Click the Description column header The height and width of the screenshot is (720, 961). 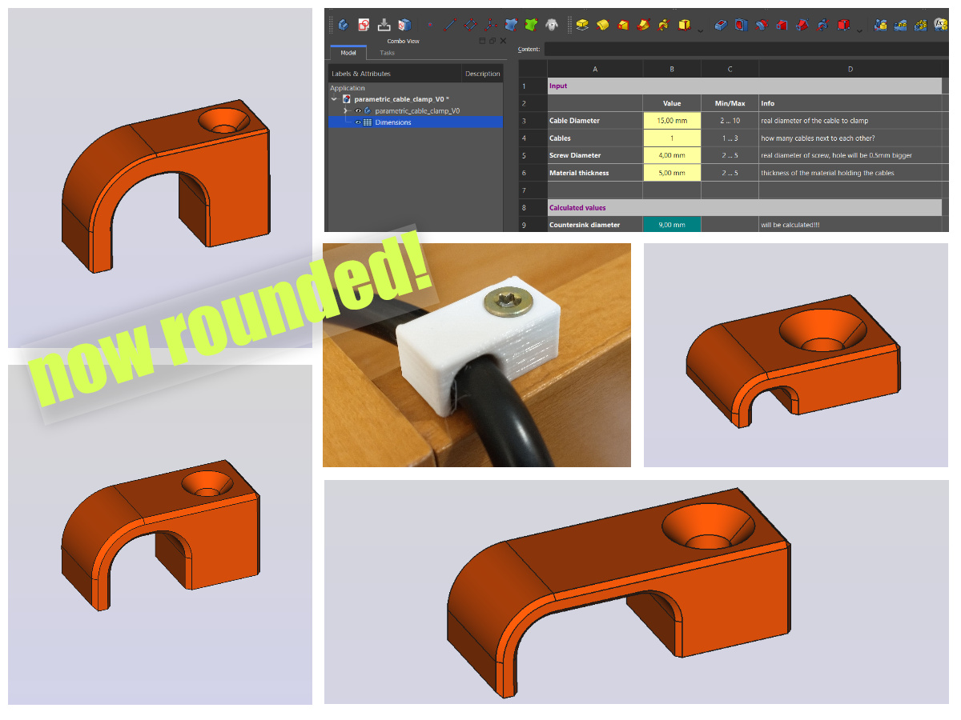[483, 74]
